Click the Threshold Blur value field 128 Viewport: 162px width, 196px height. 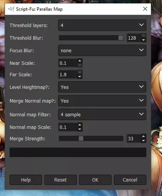click(133, 38)
